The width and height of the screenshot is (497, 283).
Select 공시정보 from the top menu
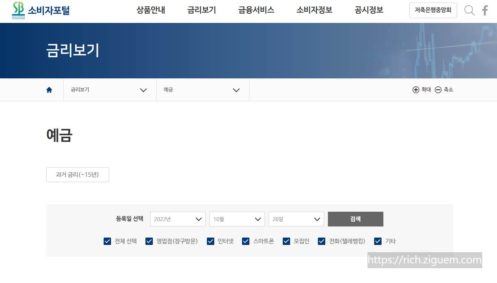368,10
